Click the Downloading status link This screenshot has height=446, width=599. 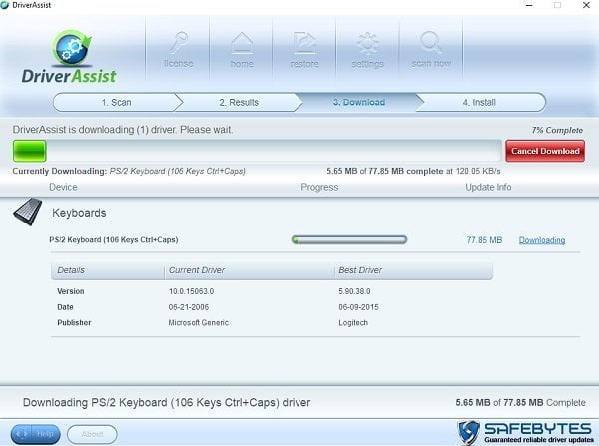coord(542,240)
